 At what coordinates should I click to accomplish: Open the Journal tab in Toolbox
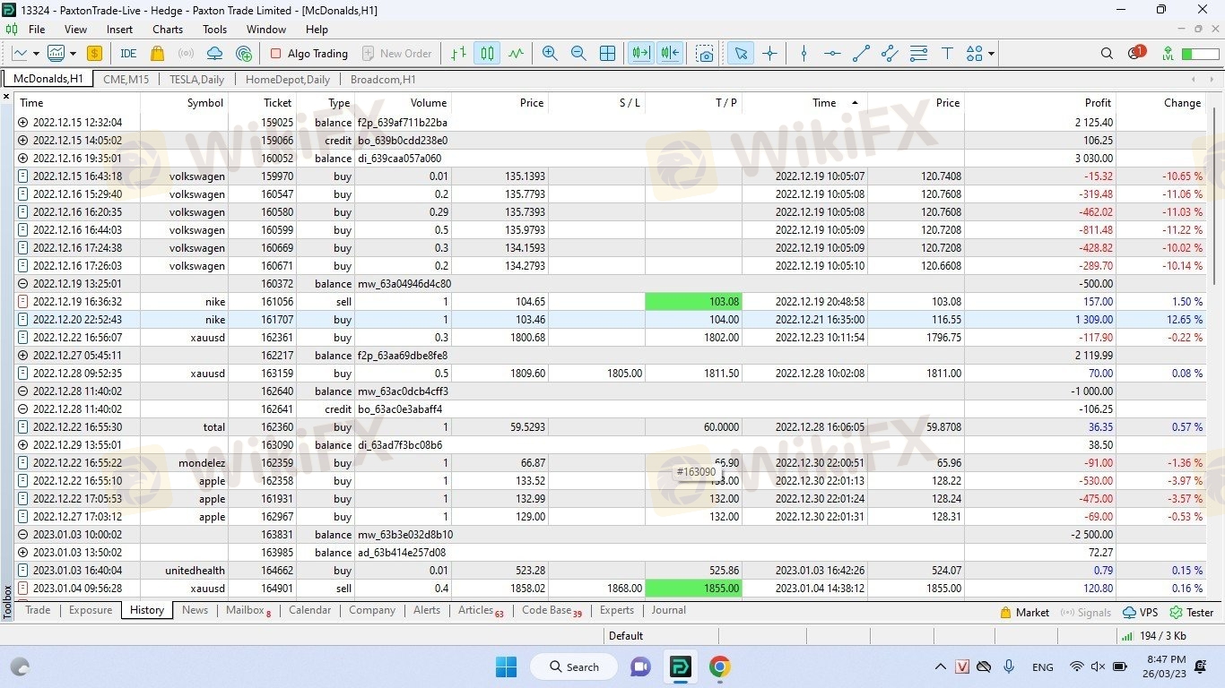pos(668,610)
